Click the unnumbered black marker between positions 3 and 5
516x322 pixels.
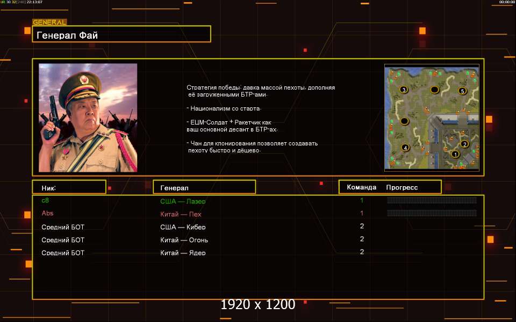434,90
